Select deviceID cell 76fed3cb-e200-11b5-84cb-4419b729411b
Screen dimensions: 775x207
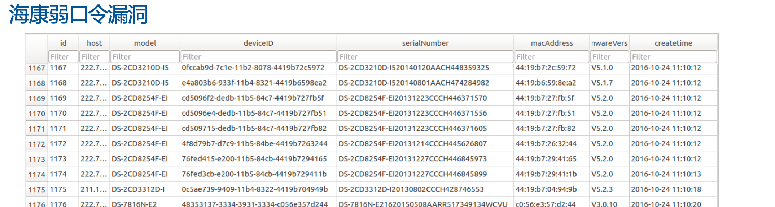[x=258, y=174]
